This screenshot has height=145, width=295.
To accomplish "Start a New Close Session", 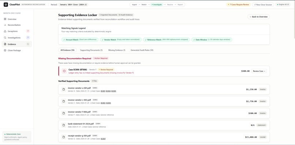I will point(263,5).
